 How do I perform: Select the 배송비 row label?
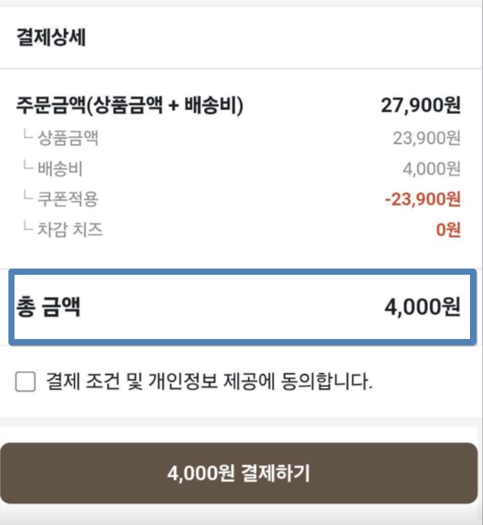pos(60,168)
